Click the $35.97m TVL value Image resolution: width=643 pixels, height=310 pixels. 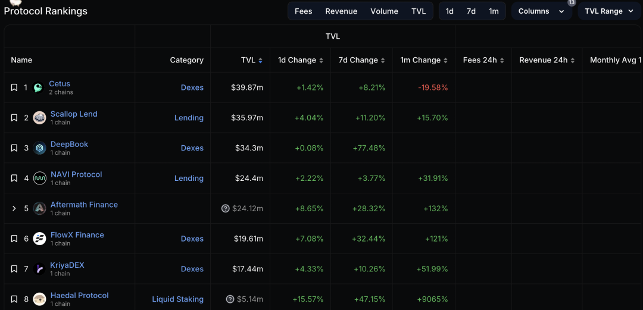coord(247,118)
